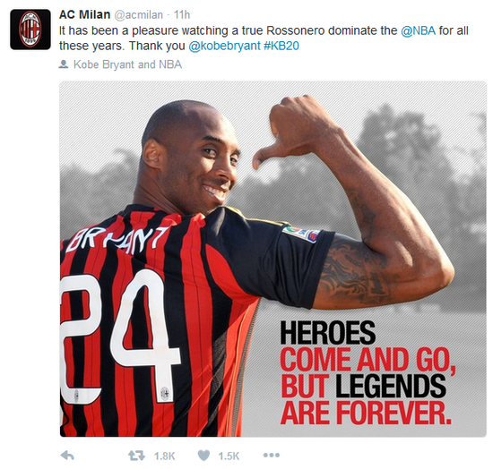Open the @kobebryant mention

pos(224,46)
